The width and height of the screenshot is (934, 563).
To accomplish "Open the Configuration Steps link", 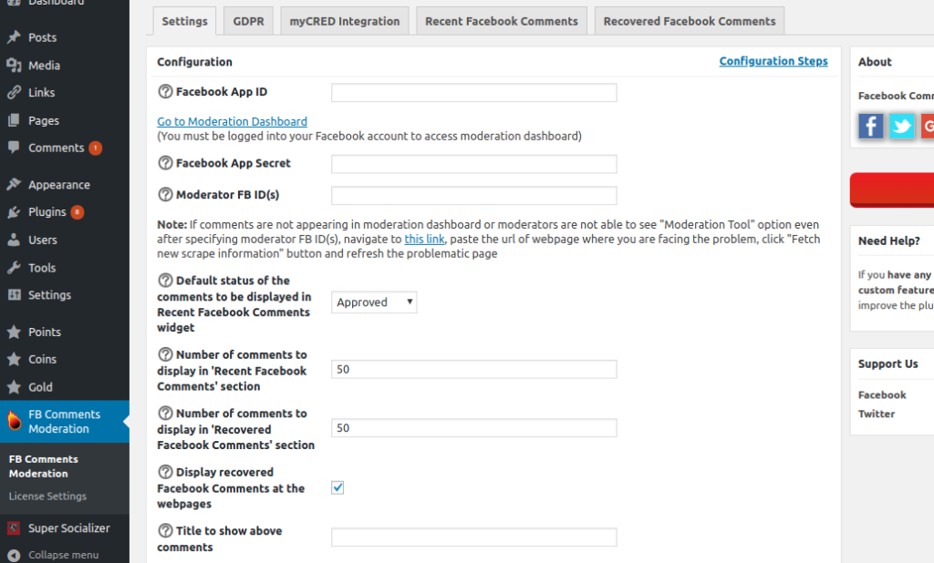I will click(x=773, y=61).
